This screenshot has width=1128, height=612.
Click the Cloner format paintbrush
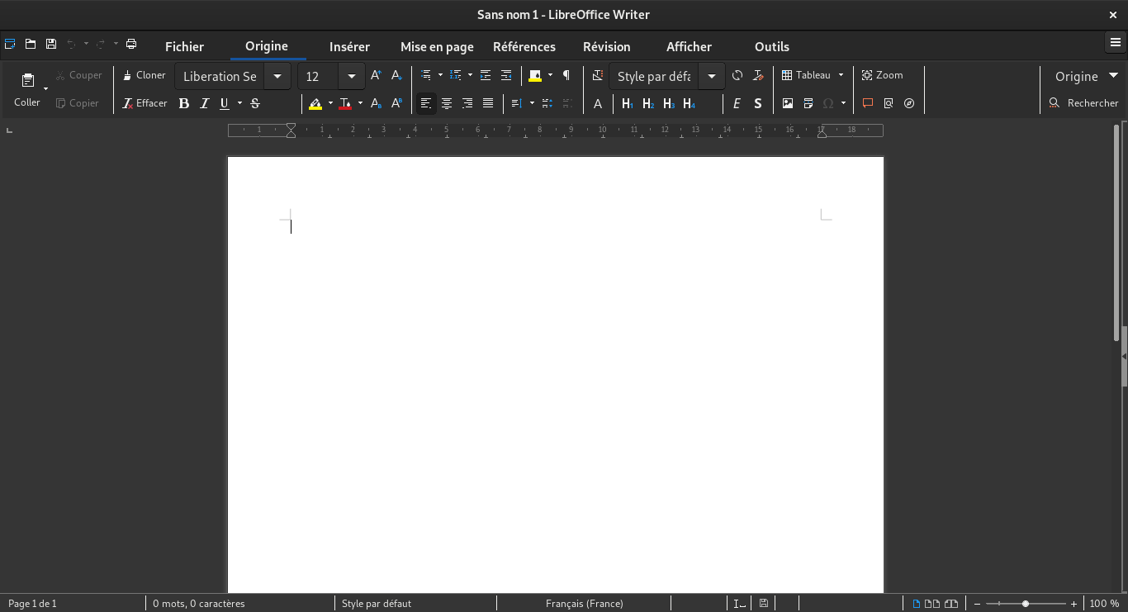tap(145, 75)
